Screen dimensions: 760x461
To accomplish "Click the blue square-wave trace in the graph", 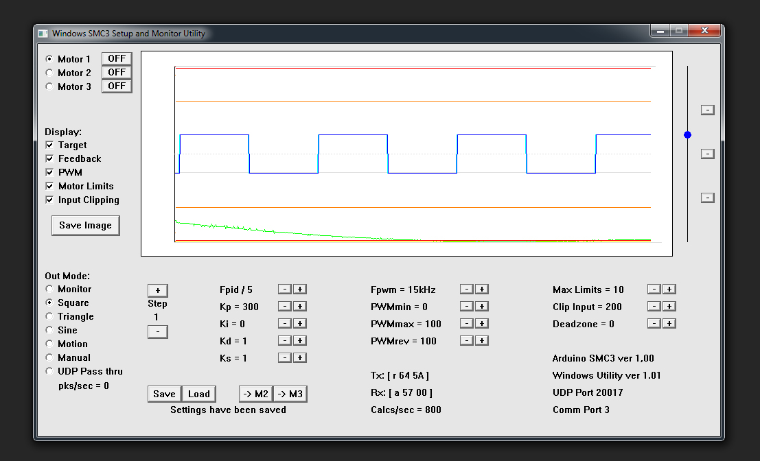I will pyautogui.click(x=353, y=134).
